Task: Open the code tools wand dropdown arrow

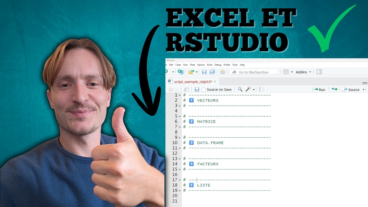Action: [x=254, y=90]
